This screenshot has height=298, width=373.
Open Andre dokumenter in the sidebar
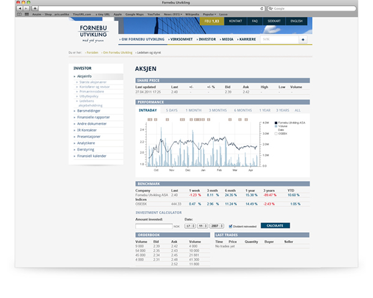pyautogui.click(x=92, y=124)
